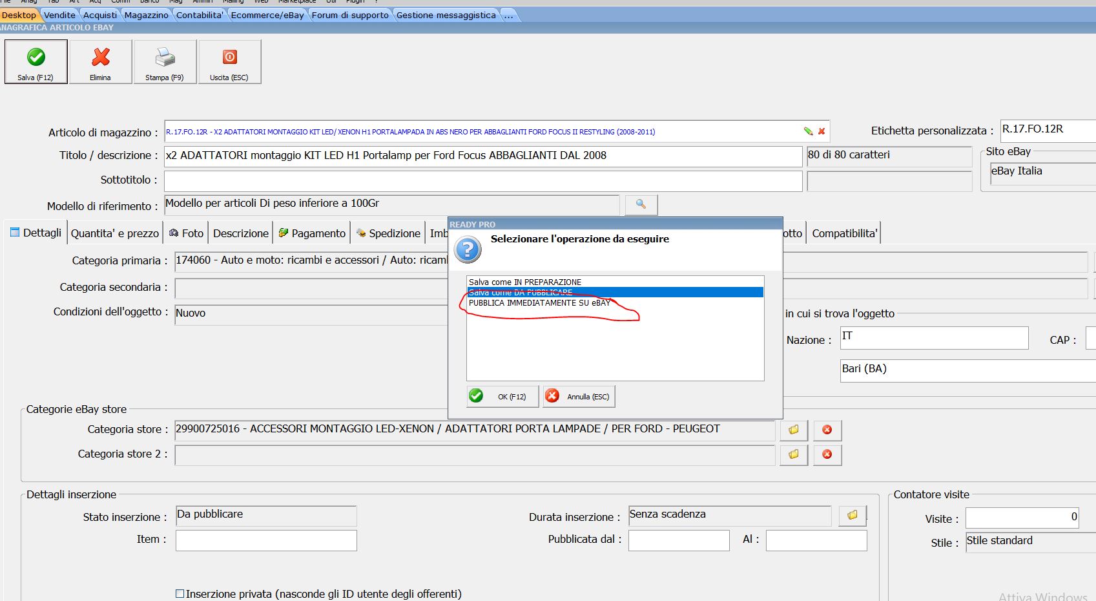The image size is (1096, 601).
Task: Click the Sottotitolo input field
Action: pyautogui.click(x=483, y=181)
